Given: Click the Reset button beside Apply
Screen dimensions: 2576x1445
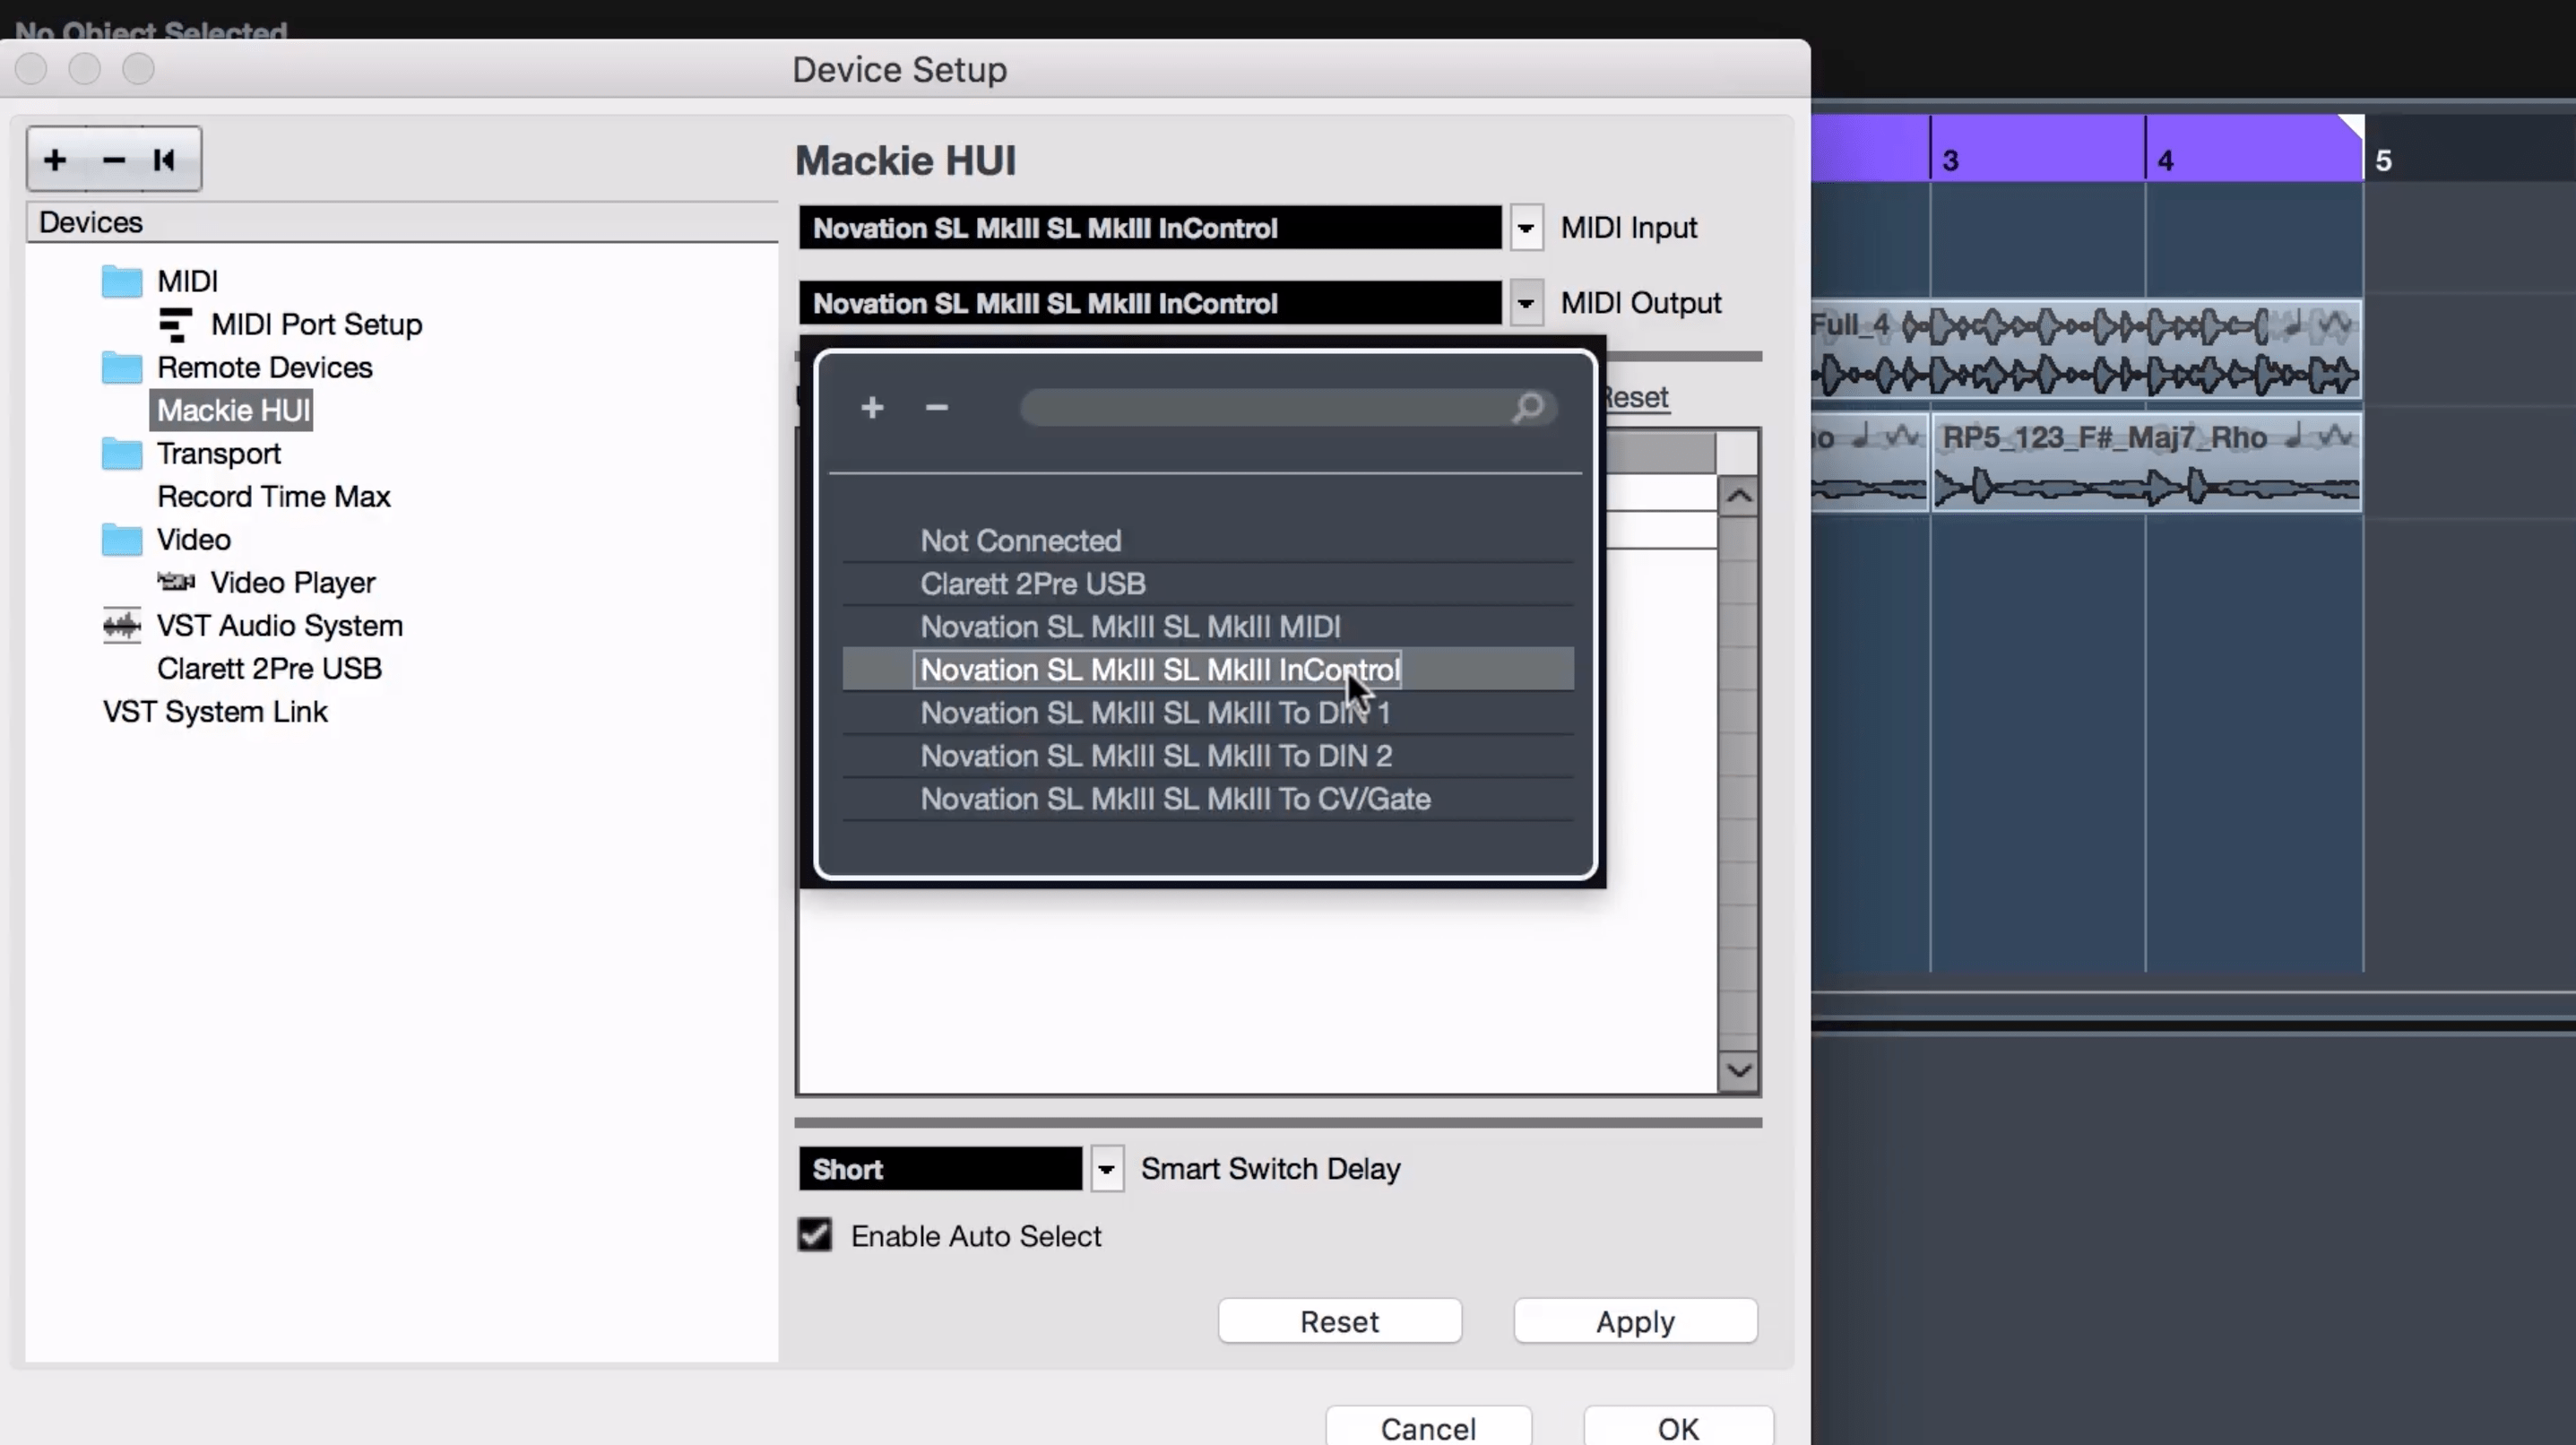Looking at the screenshot, I should (x=1339, y=1321).
